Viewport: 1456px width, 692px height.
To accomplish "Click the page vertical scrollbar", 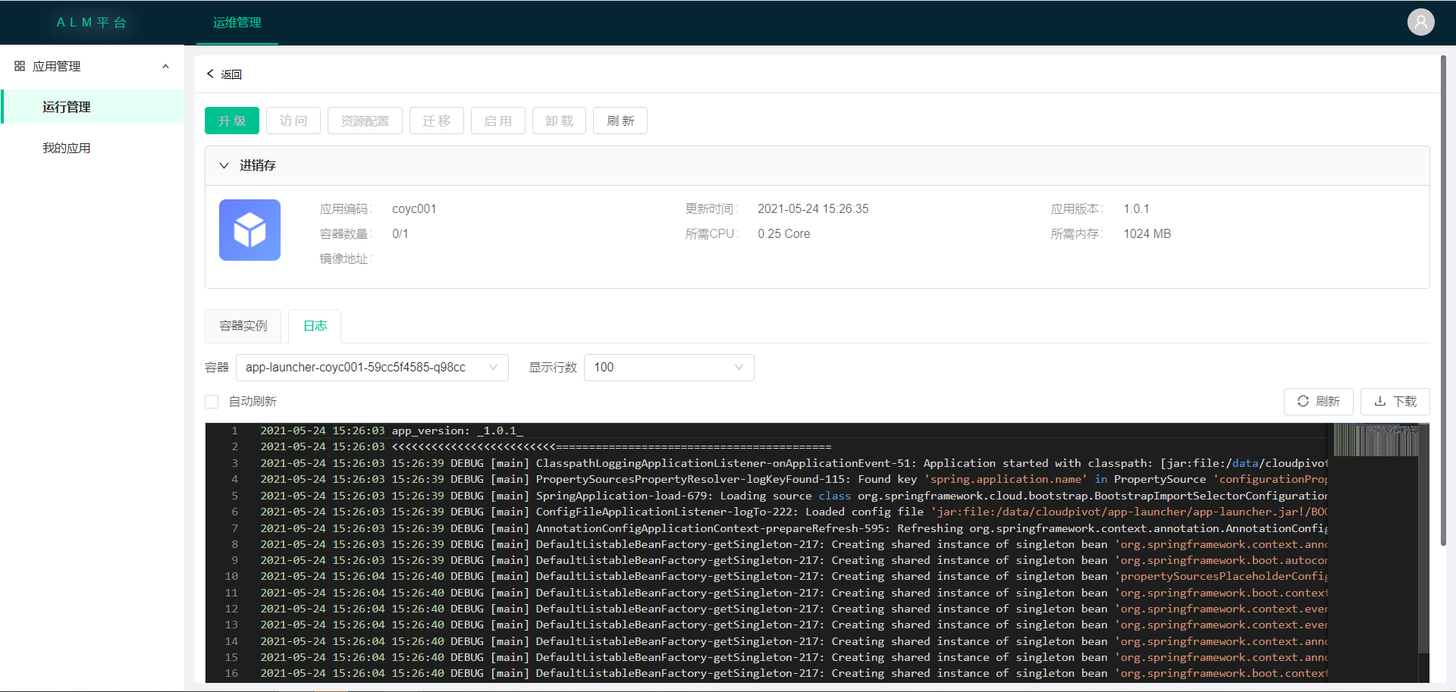I will click(x=1444, y=299).
